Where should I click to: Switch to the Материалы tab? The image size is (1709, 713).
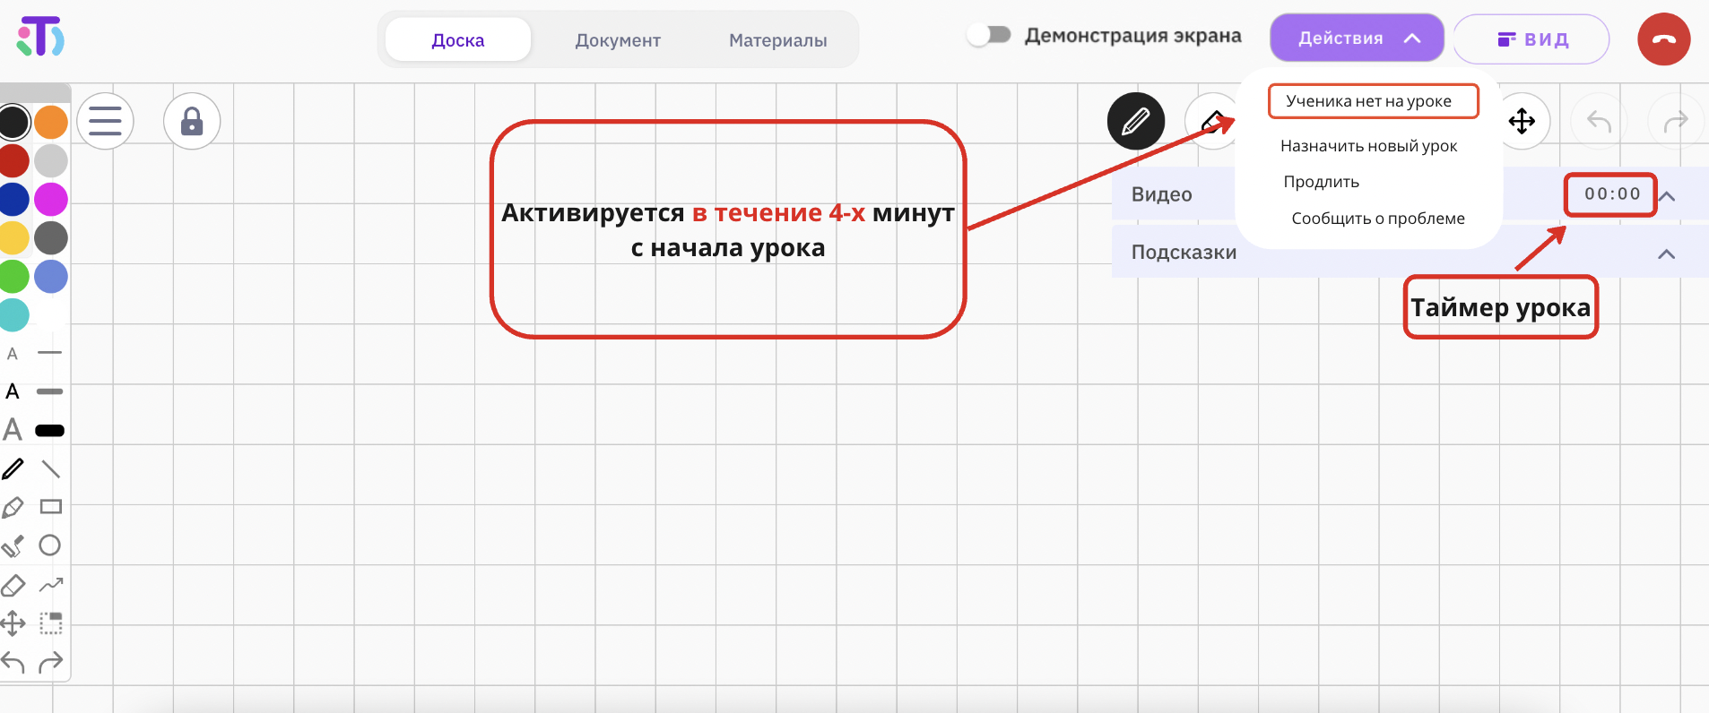[x=777, y=40]
